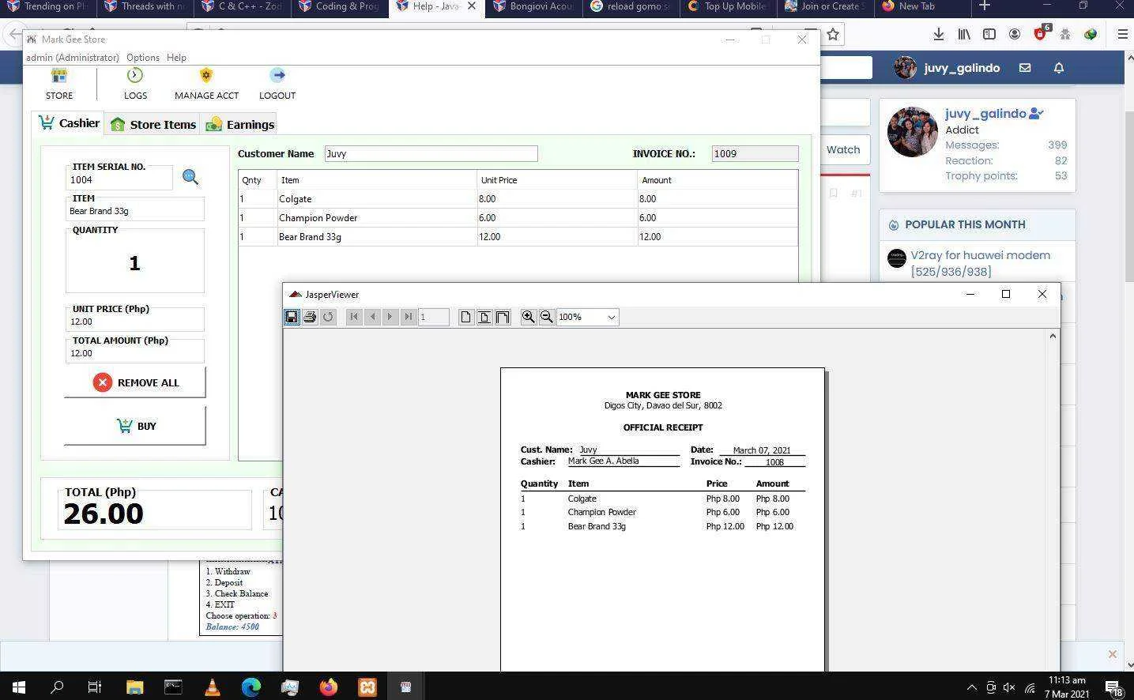Open the Windows Start menu
Viewport: 1134px width, 700px height.
click(x=18, y=687)
